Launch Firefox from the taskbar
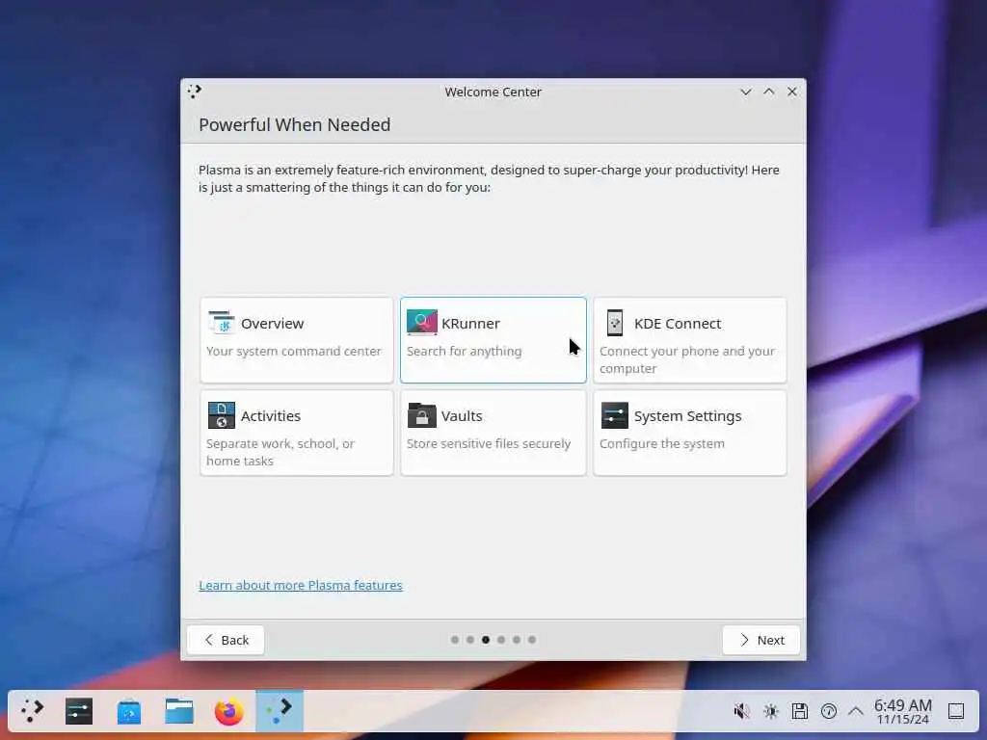This screenshot has width=987, height=740. point(229,711)
